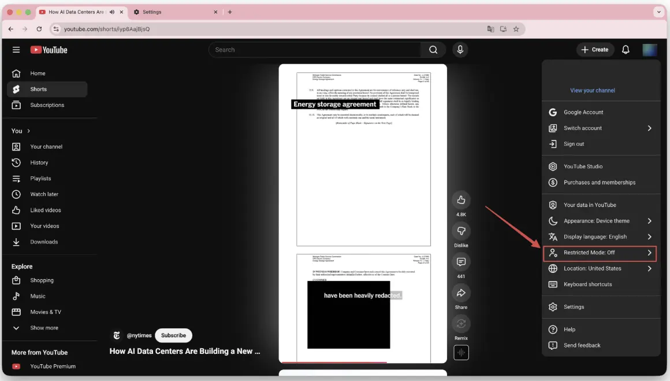Close the Settings browser tab
The height and width of the screenshot is (381, 670).
pyautogui.click(x=215, y=12)
